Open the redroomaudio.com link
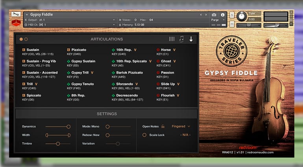 [261, 152]
